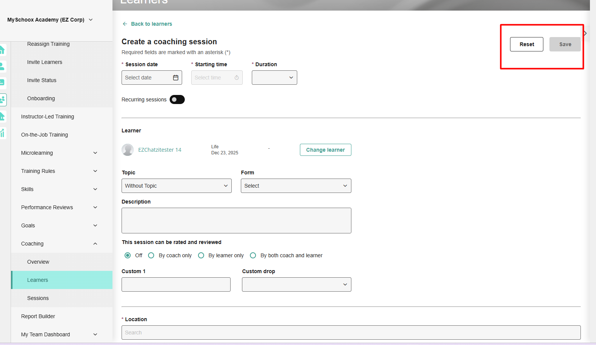Open the Custom drop dropdown
The image size is (596, 345).
[296, 284]
